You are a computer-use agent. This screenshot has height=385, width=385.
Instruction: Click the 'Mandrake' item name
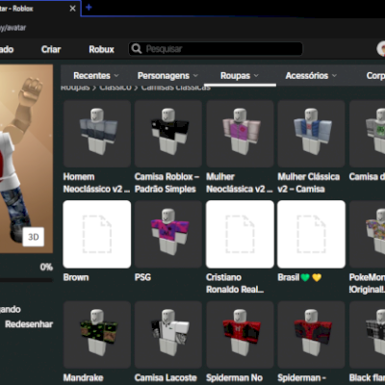click(83, 378)
